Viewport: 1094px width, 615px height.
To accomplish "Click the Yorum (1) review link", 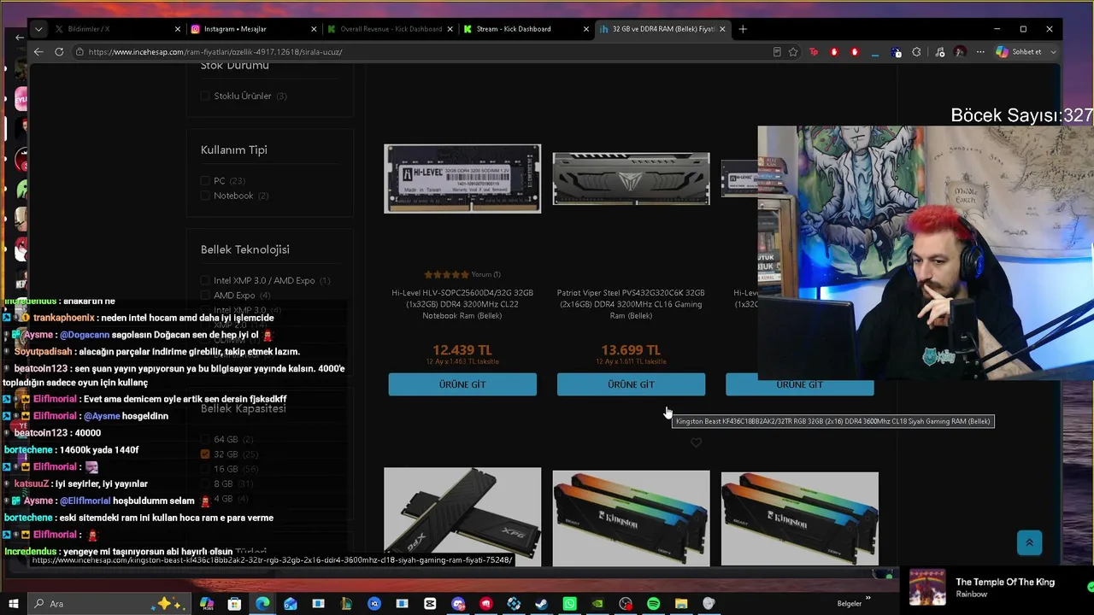I will coord(485,275).
